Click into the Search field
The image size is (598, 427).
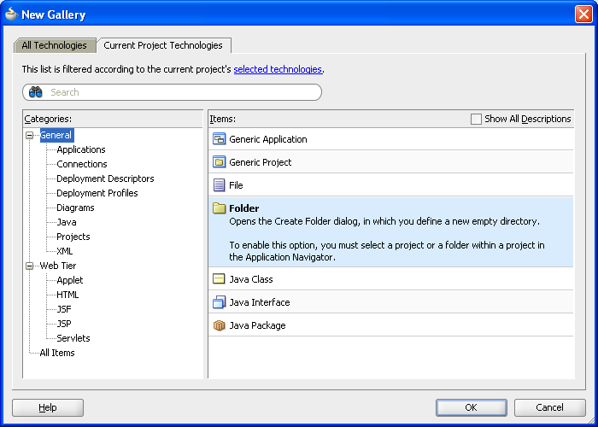click(x=179, y=92)
